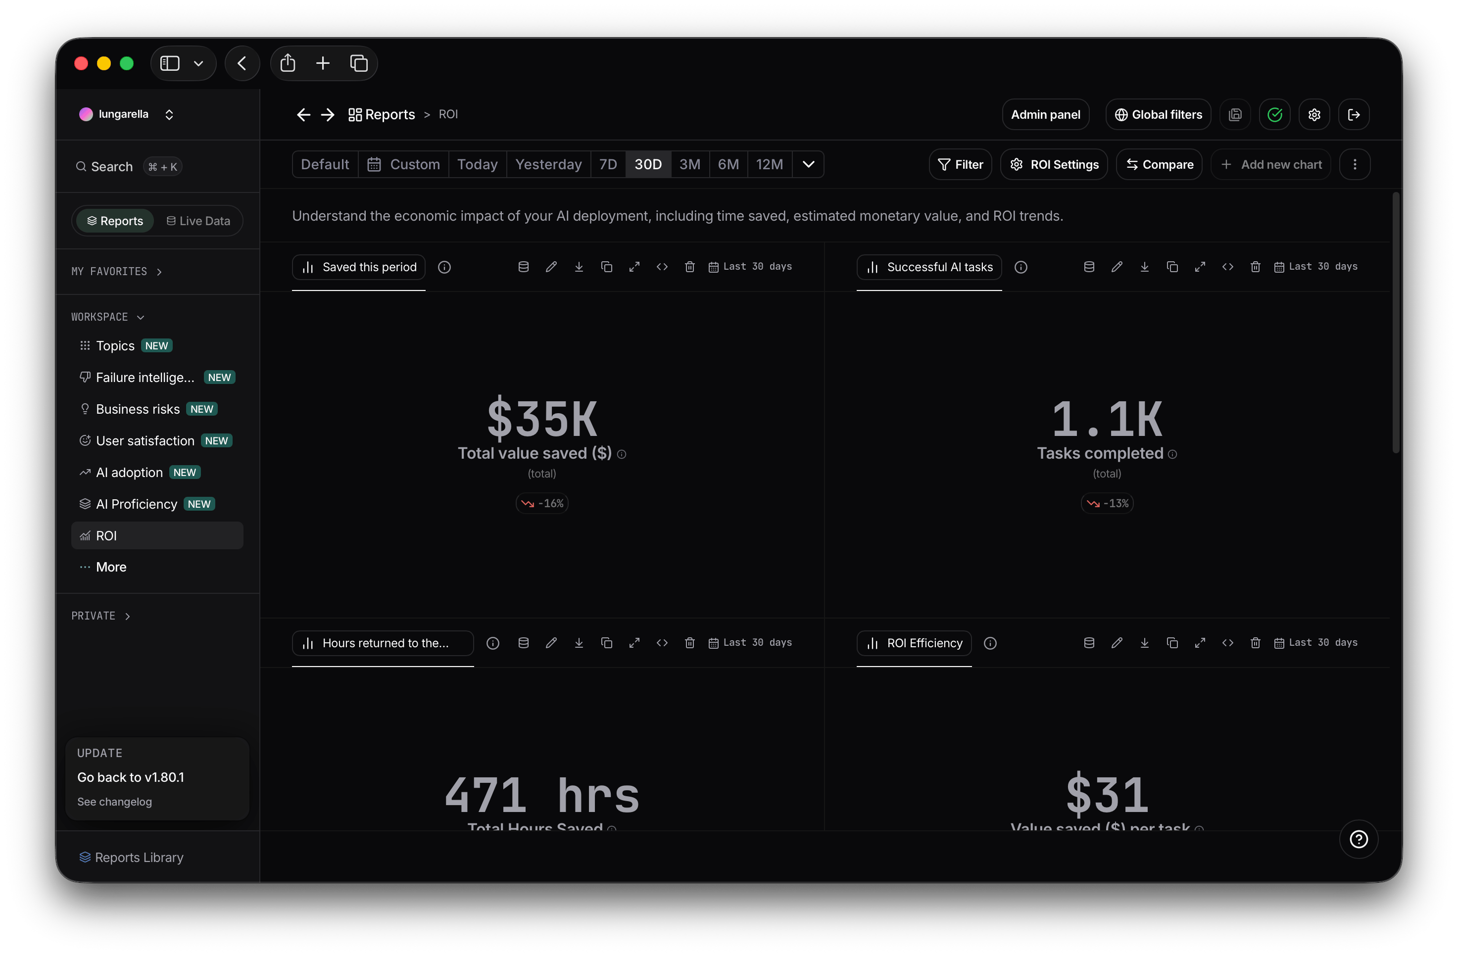The height and width of the screenshot is (956, 1458).
Task: Click the logout icon in top bar
Action: pyautogui.click(x=1354, y=114)
